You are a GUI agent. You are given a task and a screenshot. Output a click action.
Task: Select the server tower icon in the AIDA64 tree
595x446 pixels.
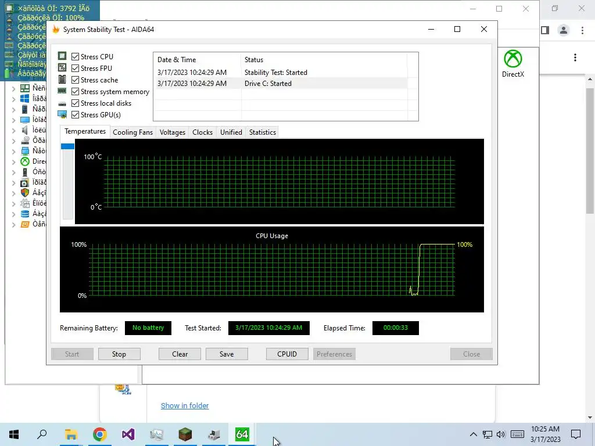point(24,109)
